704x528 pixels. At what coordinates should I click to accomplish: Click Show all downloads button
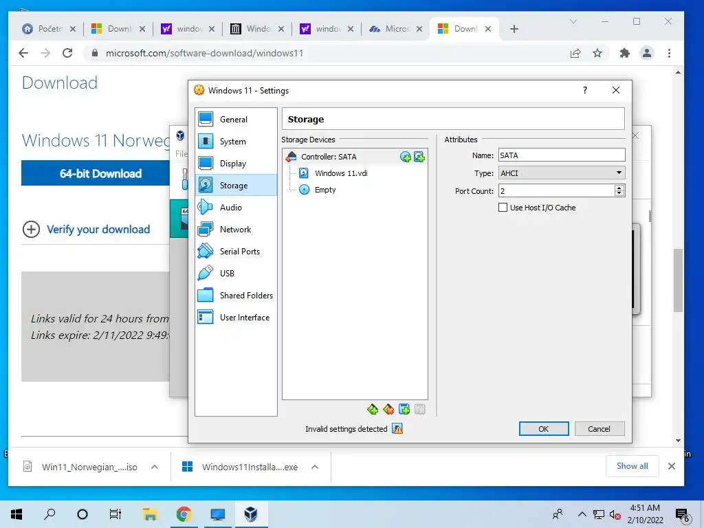(632, 466)
